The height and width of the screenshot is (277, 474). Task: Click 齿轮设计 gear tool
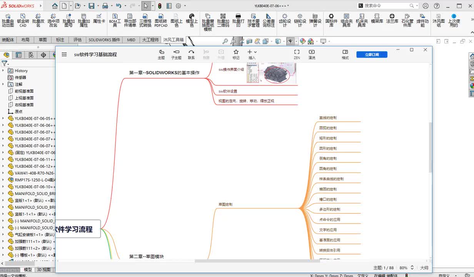(x=285, y=20)
